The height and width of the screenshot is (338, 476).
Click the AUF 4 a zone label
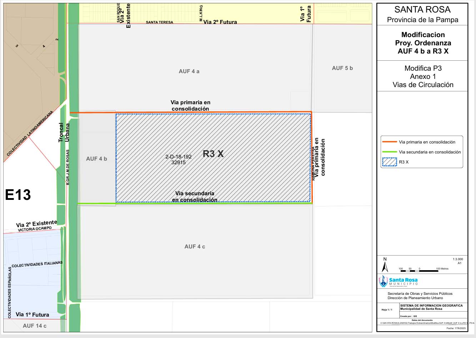189,71
